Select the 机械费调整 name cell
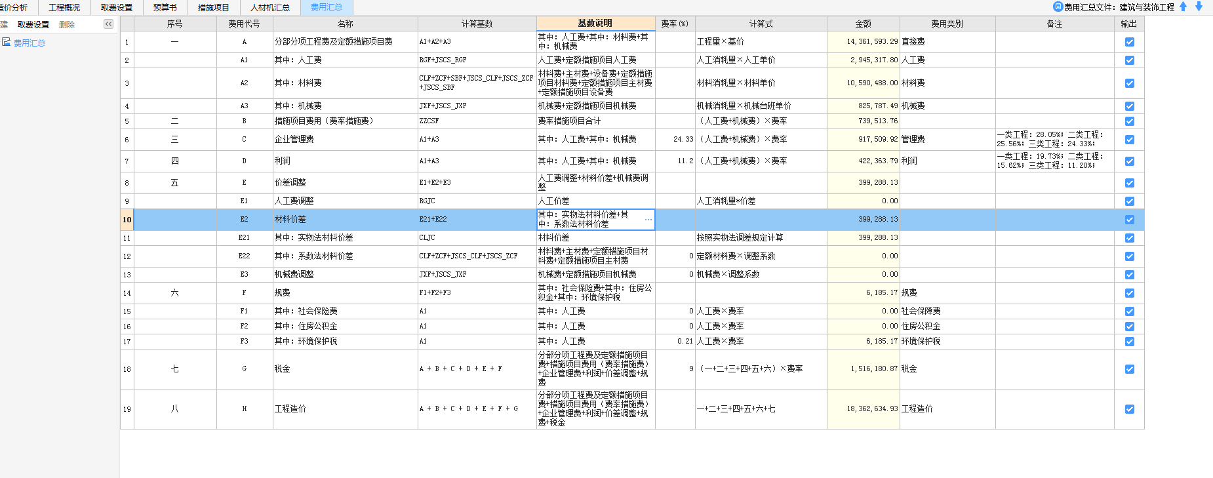Viewport: 1213px width, 478px height. coord(346,275)
